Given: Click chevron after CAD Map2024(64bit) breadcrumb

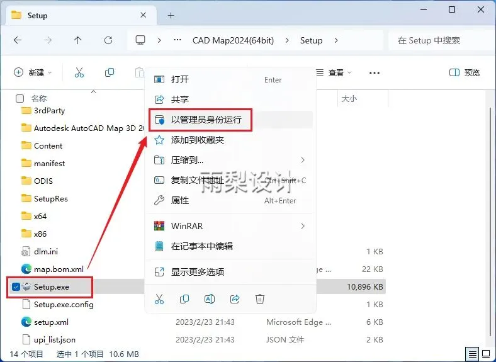Looking at the screenshot, I should point(287,40).
